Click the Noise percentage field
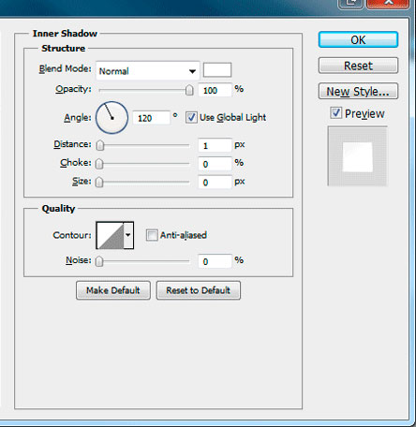Screen dimensions: 416x427 pyautogui.click(x=215, y=261)
